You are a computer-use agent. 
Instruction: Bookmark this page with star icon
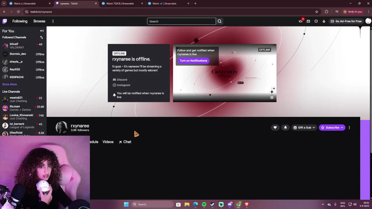317,12
